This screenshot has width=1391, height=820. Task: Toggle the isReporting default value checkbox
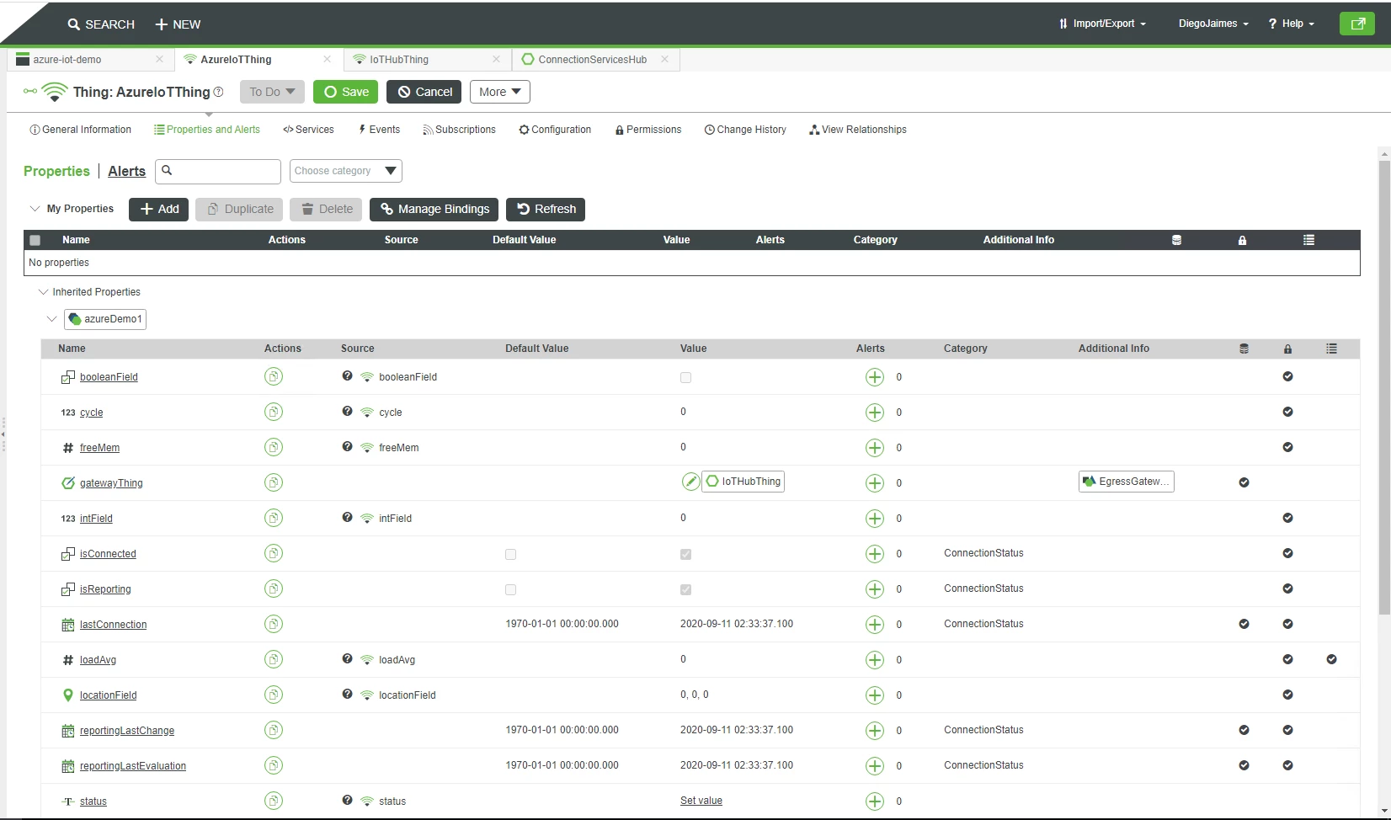coord(510,589)
